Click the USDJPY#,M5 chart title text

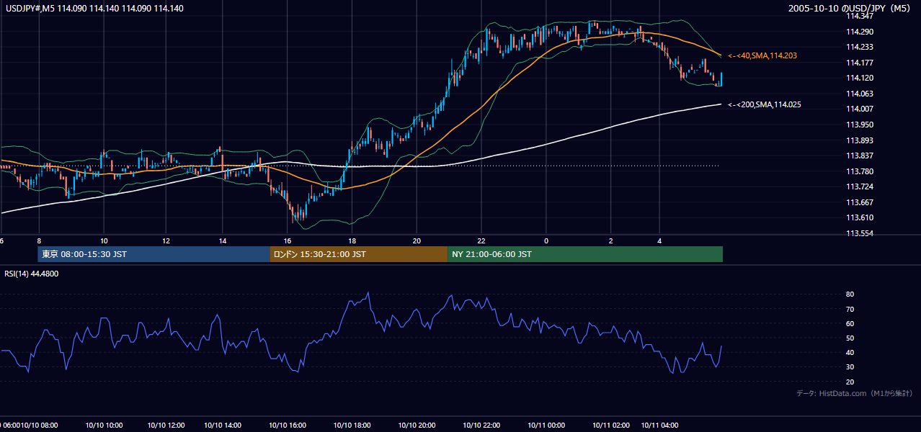click(x=94, y=9)
